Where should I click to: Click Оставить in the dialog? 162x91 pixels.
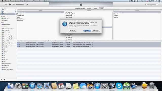click(x=87, y=31)
